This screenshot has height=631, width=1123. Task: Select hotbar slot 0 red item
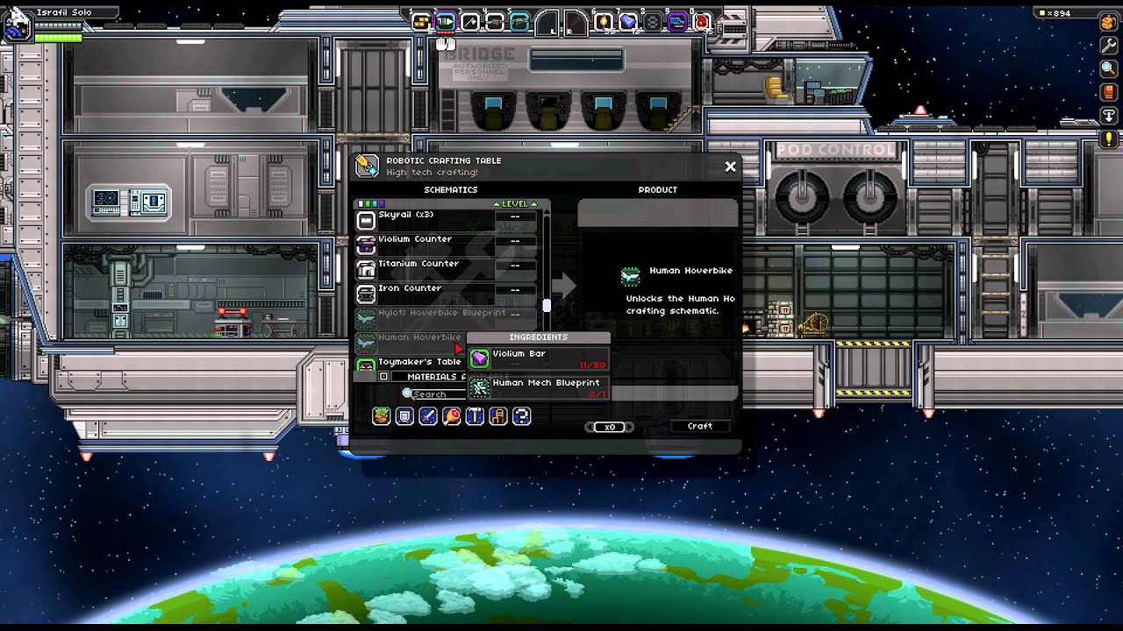(702, 22)
